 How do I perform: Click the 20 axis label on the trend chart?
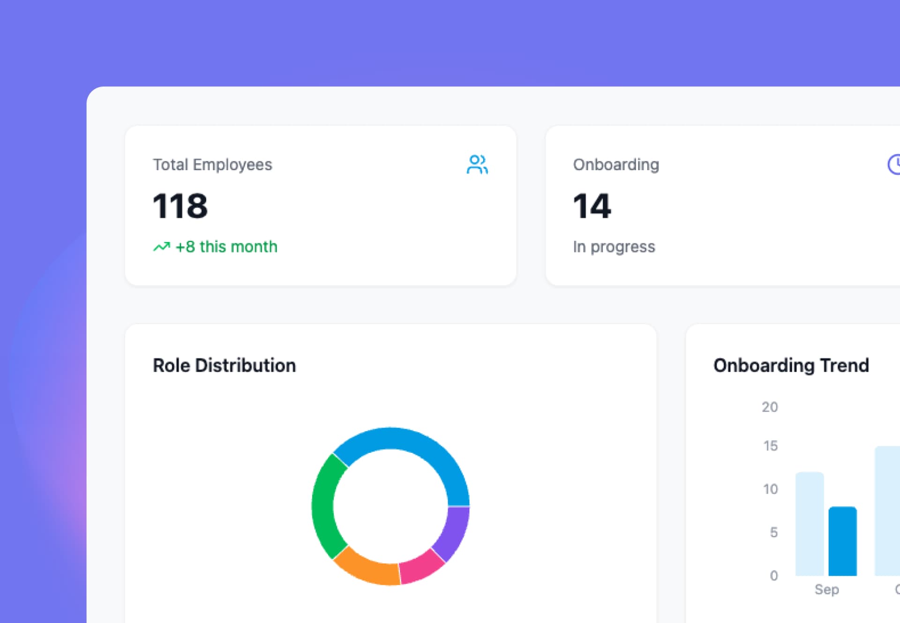[x=769, y=407]
